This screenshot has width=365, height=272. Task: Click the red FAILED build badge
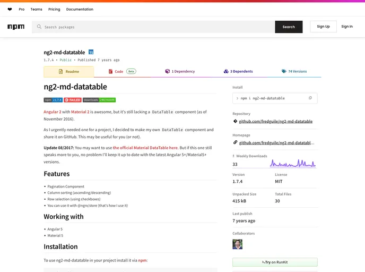click(x=73, y=100)
